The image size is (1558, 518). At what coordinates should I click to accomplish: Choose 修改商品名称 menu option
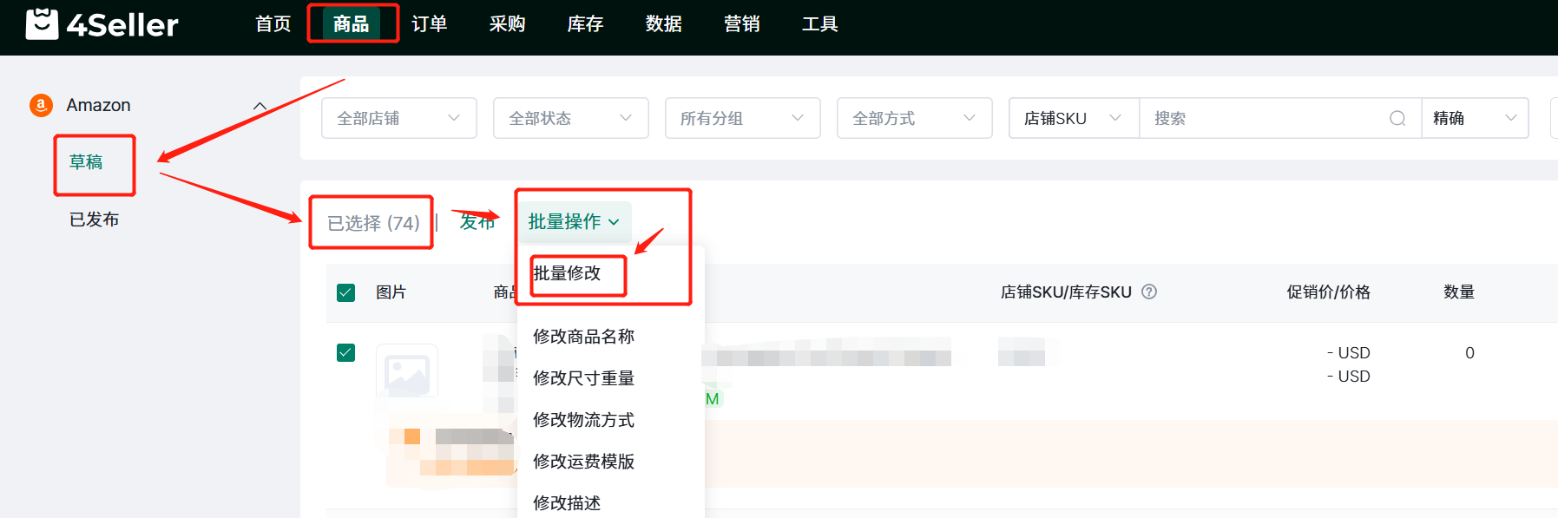coord(583,336)
